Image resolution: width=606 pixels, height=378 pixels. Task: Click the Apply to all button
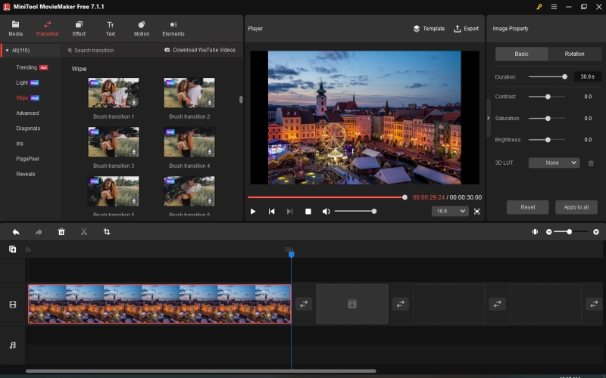tap(576, 207)
